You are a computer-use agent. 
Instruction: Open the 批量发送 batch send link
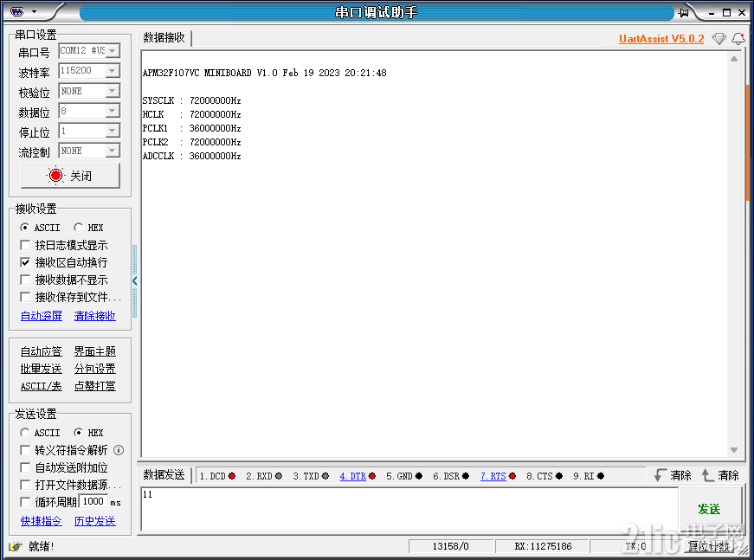pyautogui.click(x=42, y=369)
